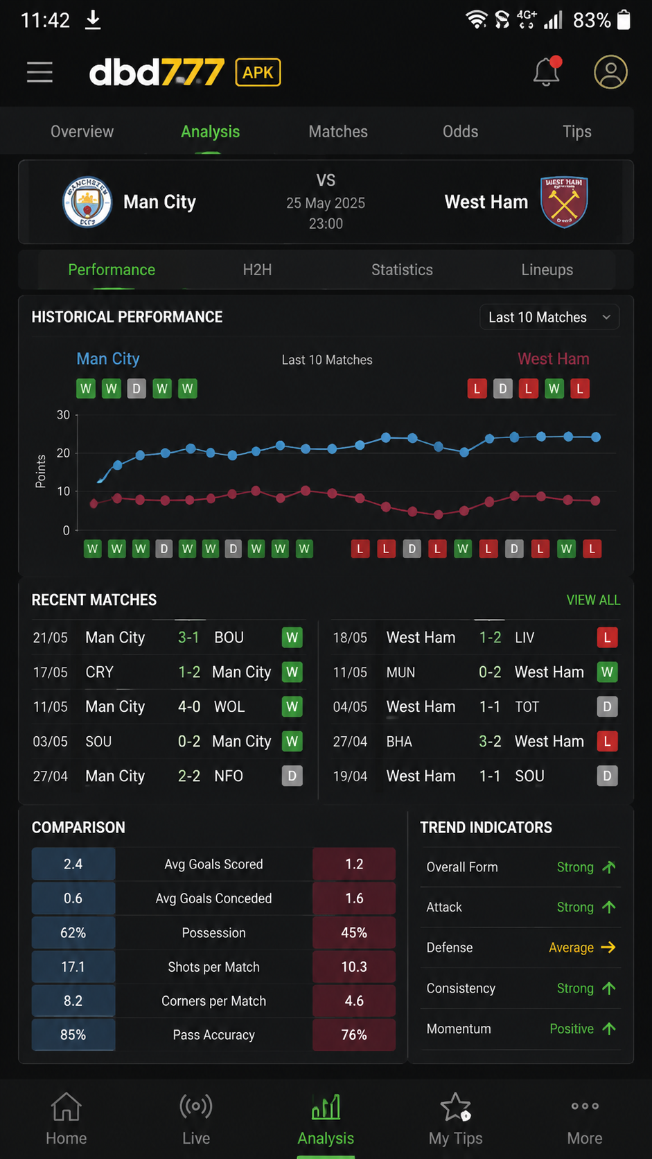The height and width of the screenshot is (1159, 652).
Task: Go to Home in bottom navigation
Action: [67, 1119]
